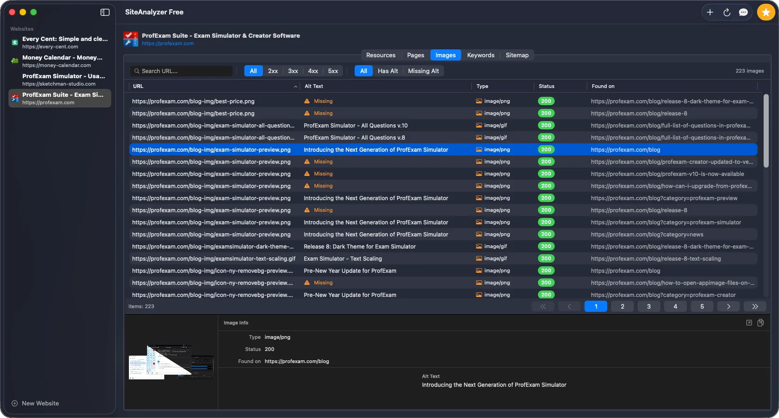Switch to the Pages tab

click(416, 55)
